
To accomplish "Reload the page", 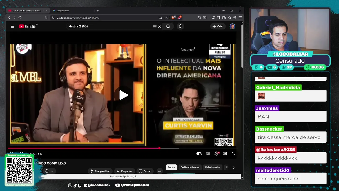I will point(20,18).
